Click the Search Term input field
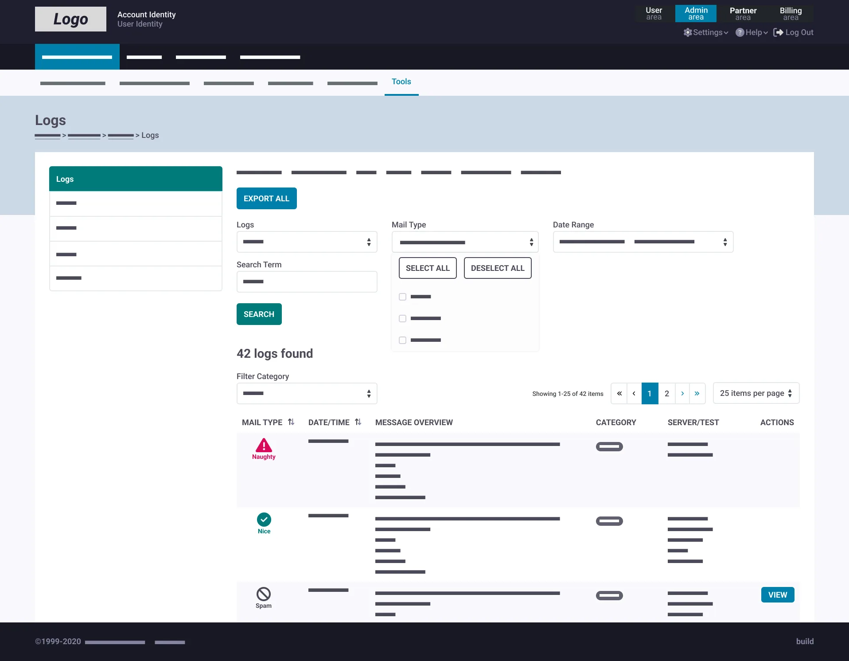The image size is (849, 661). (307, 282)
